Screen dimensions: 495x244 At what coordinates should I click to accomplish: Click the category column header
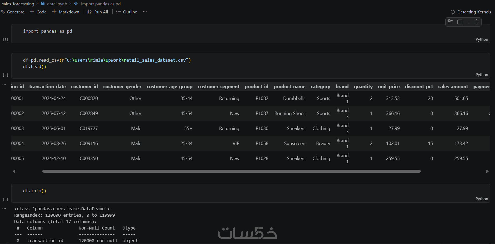[320, 87]
